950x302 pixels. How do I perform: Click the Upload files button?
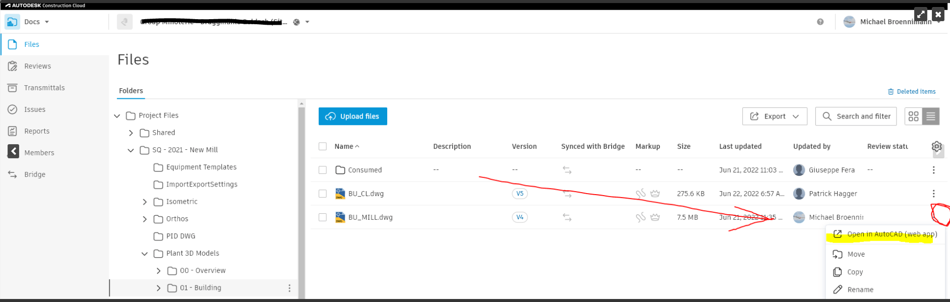[353, 116]
